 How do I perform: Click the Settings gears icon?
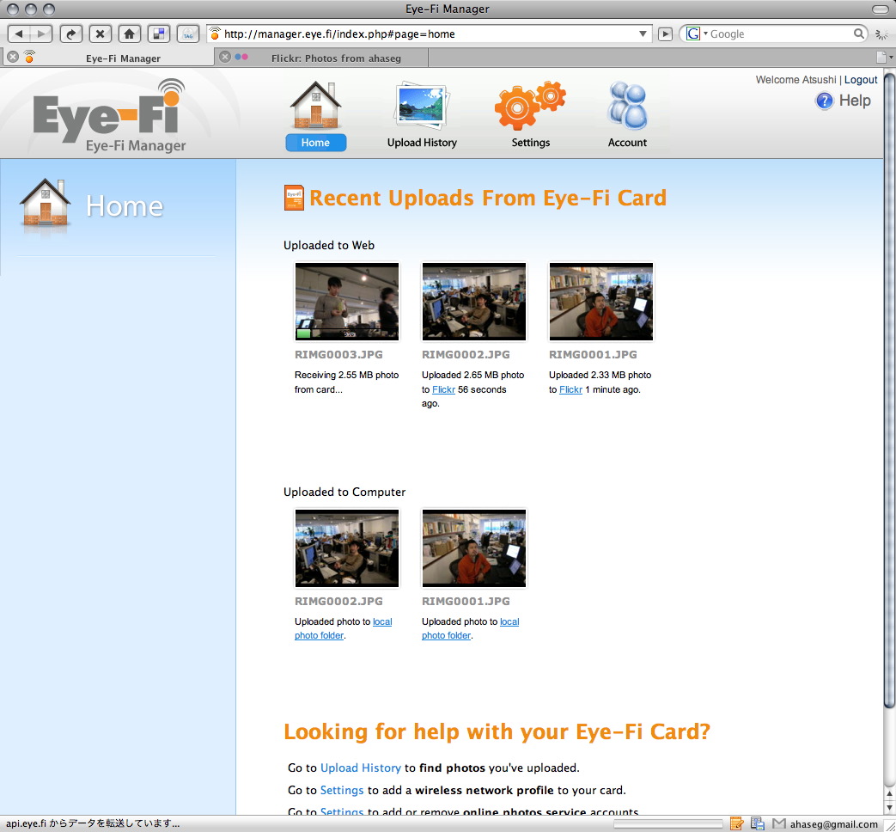[x=530, y=105]
